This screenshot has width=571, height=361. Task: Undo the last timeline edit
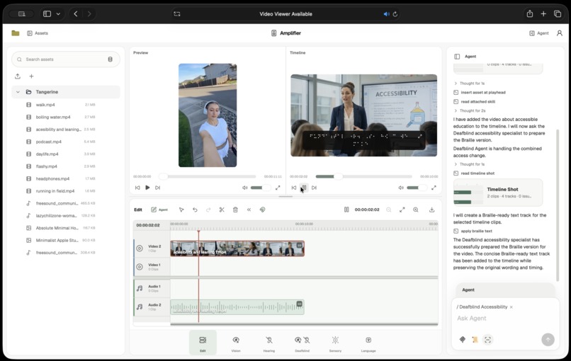click(x=195, y=210)
